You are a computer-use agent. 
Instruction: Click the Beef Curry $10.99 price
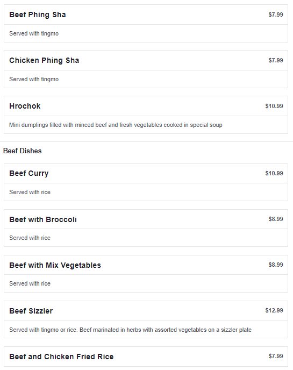point(274,173)
